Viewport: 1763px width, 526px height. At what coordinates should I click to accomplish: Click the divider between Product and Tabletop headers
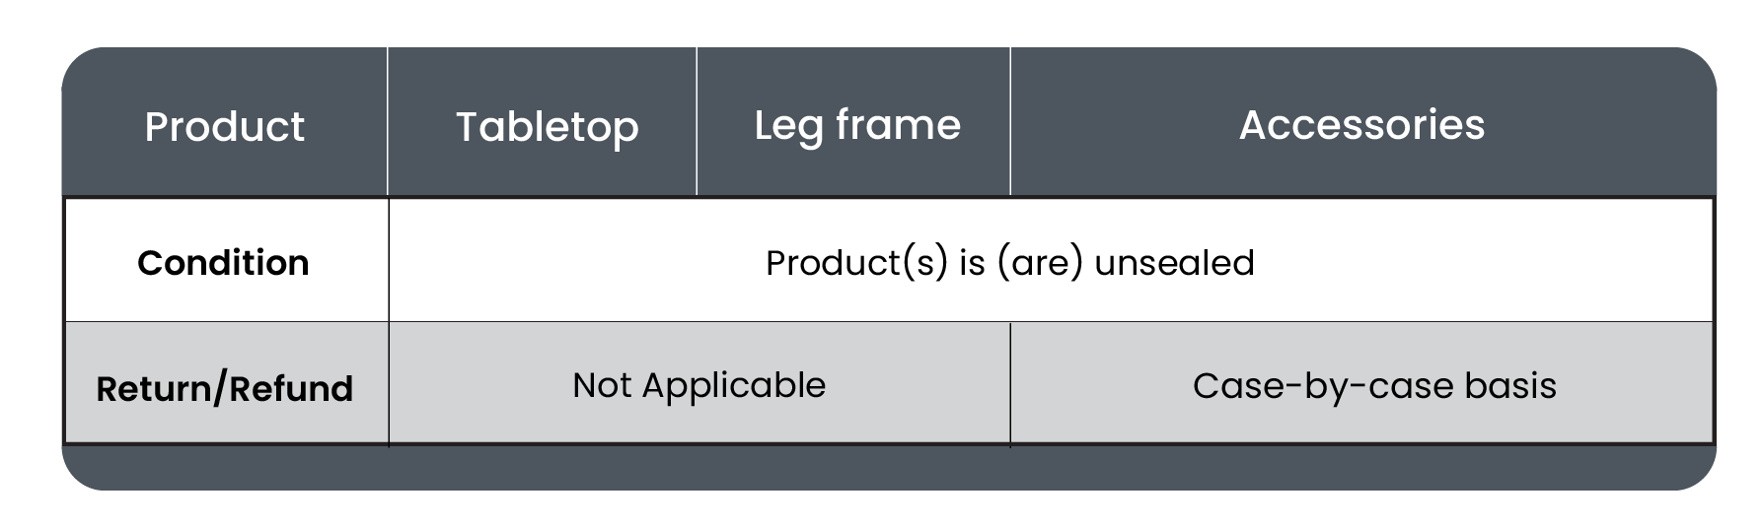point(388,121)
